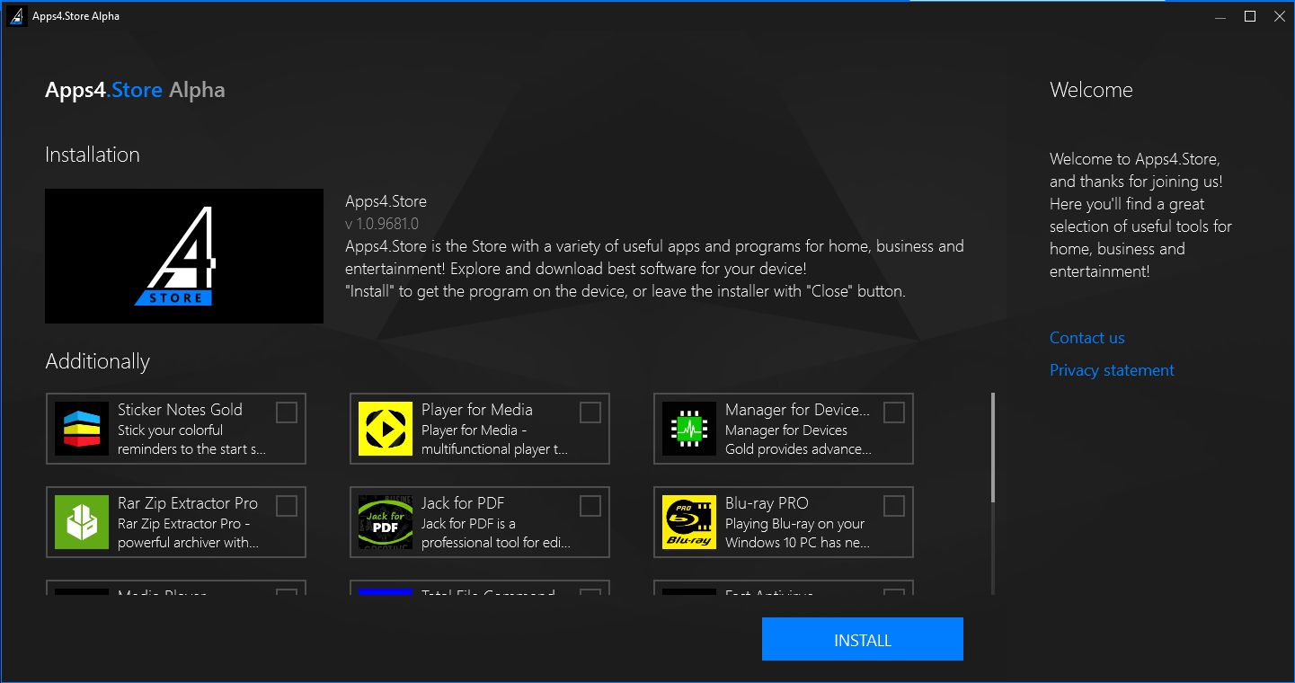This screenshot has width=1295, height=683.
Task: Click the Fast Antivirus app icon
Action: (688, 595)
